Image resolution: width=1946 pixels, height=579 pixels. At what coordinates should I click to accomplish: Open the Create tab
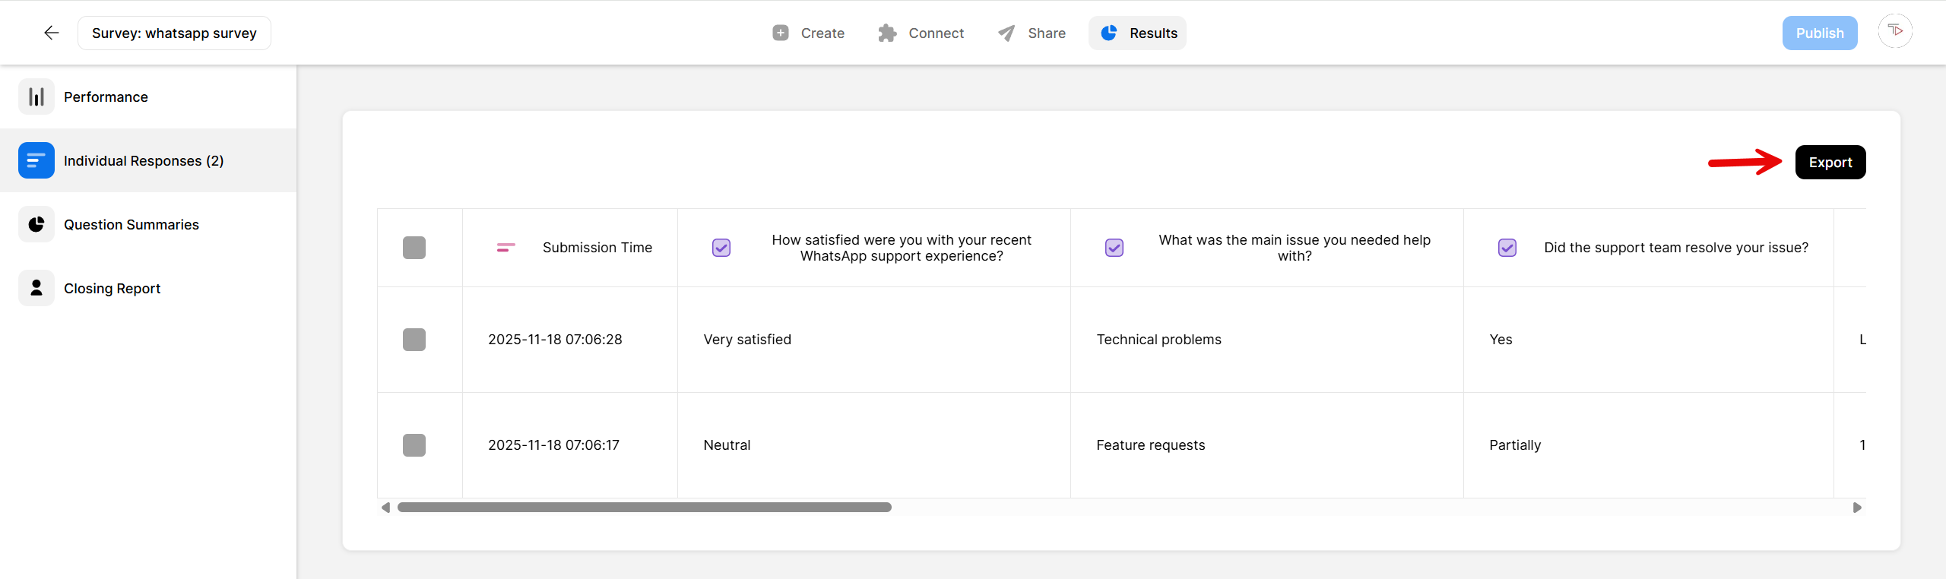(x=809, y=33)
